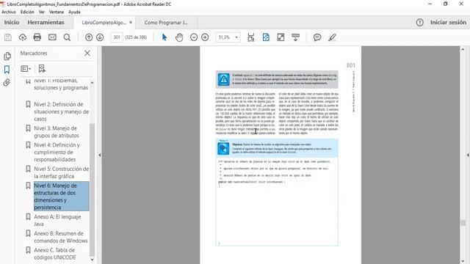The height and width of the screenshot is (264, 470).
Task: Click the add new bookmark icon
Action: coord(42,68)
